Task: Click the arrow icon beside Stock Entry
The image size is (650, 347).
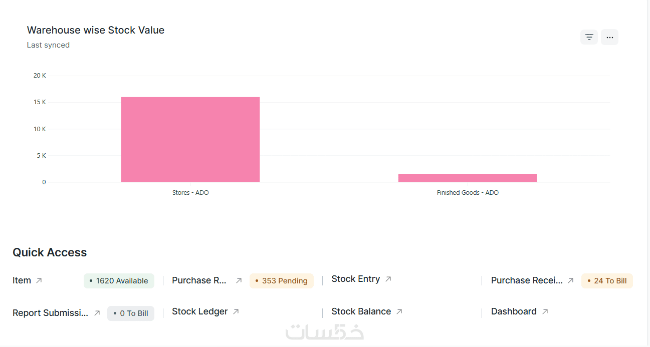Action: tap(388, 279)
